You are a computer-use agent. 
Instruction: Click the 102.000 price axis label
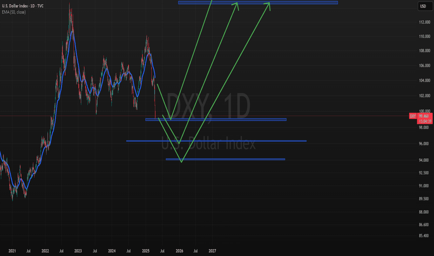[425, 96]
